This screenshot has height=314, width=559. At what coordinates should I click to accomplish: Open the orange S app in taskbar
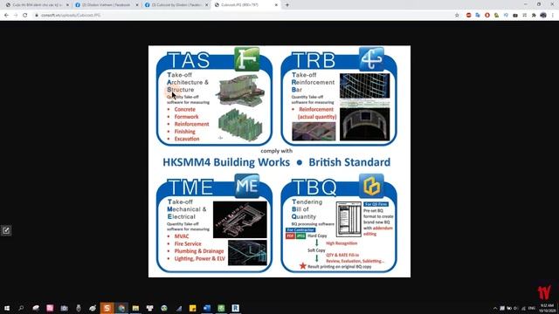pyautogui.click(x=107, y=308)
